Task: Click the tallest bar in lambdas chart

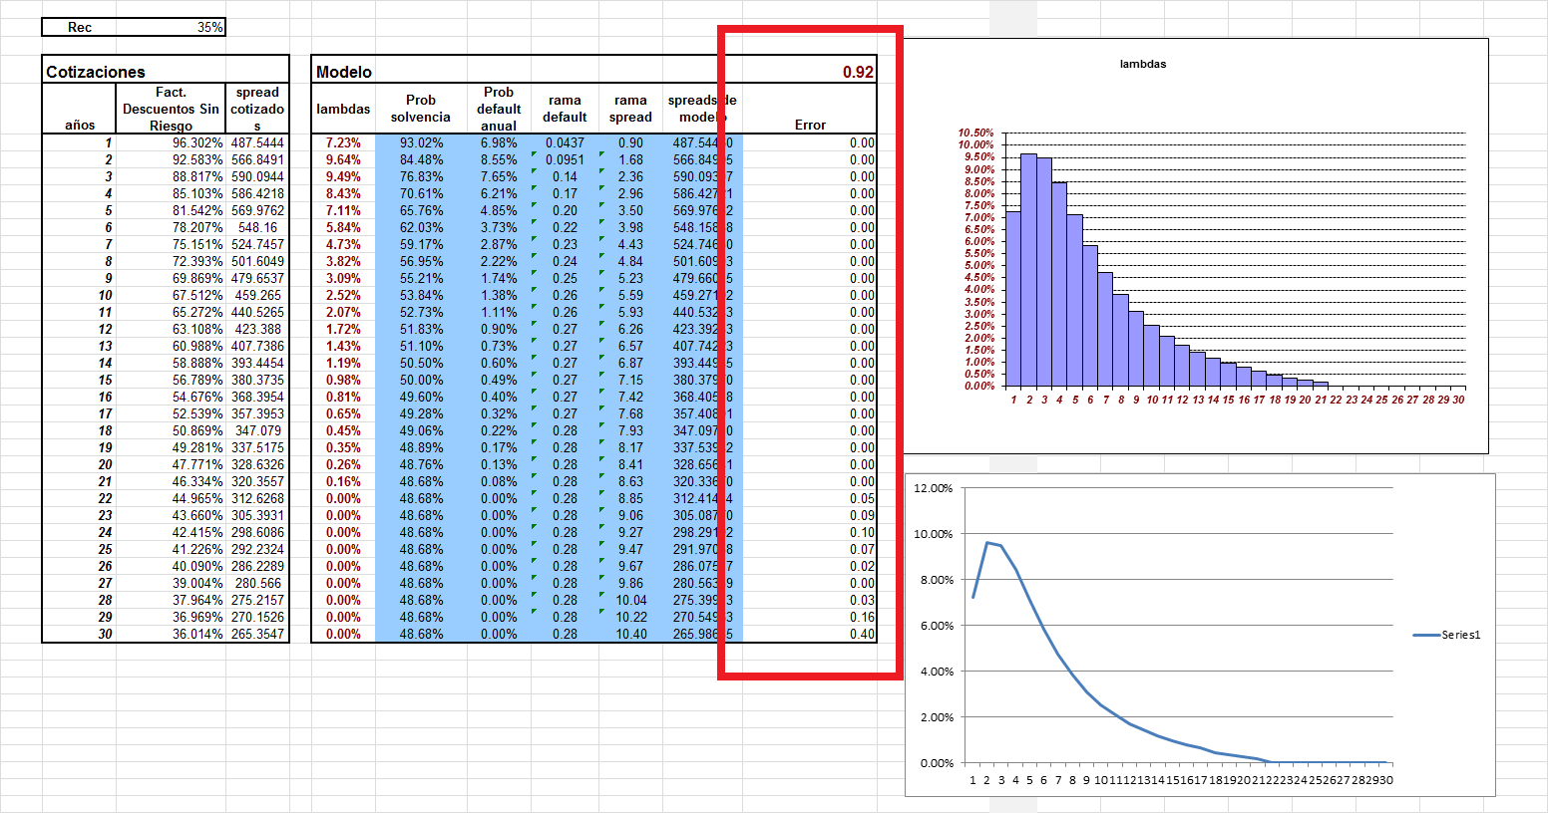Action: (1028, 270)
